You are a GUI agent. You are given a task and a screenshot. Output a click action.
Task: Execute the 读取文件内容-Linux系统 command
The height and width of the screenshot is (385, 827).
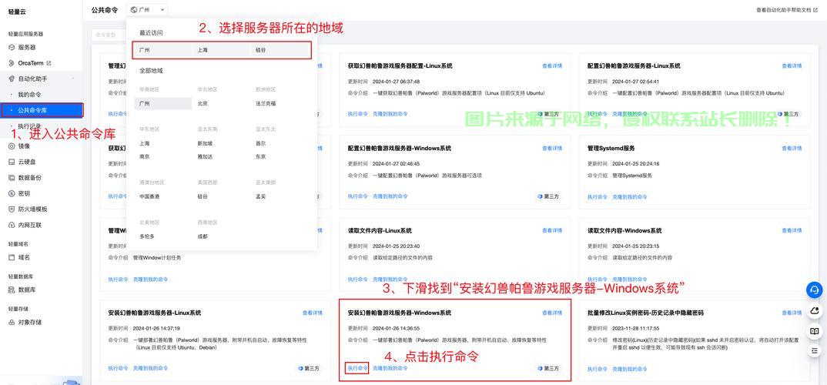[357, 279]
